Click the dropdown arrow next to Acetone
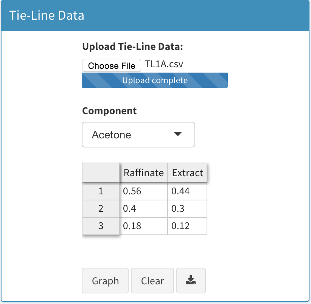The image size is (311, 304). [x=177, y=135]
